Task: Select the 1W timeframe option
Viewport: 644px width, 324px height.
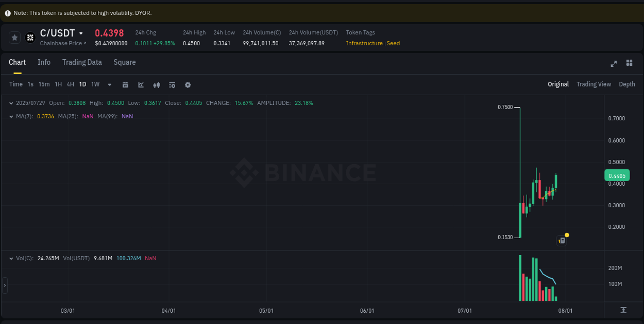Action: coord(95,84)
